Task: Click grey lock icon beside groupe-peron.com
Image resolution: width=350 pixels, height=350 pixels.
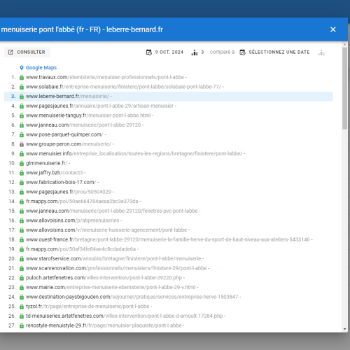Action: 22,144
